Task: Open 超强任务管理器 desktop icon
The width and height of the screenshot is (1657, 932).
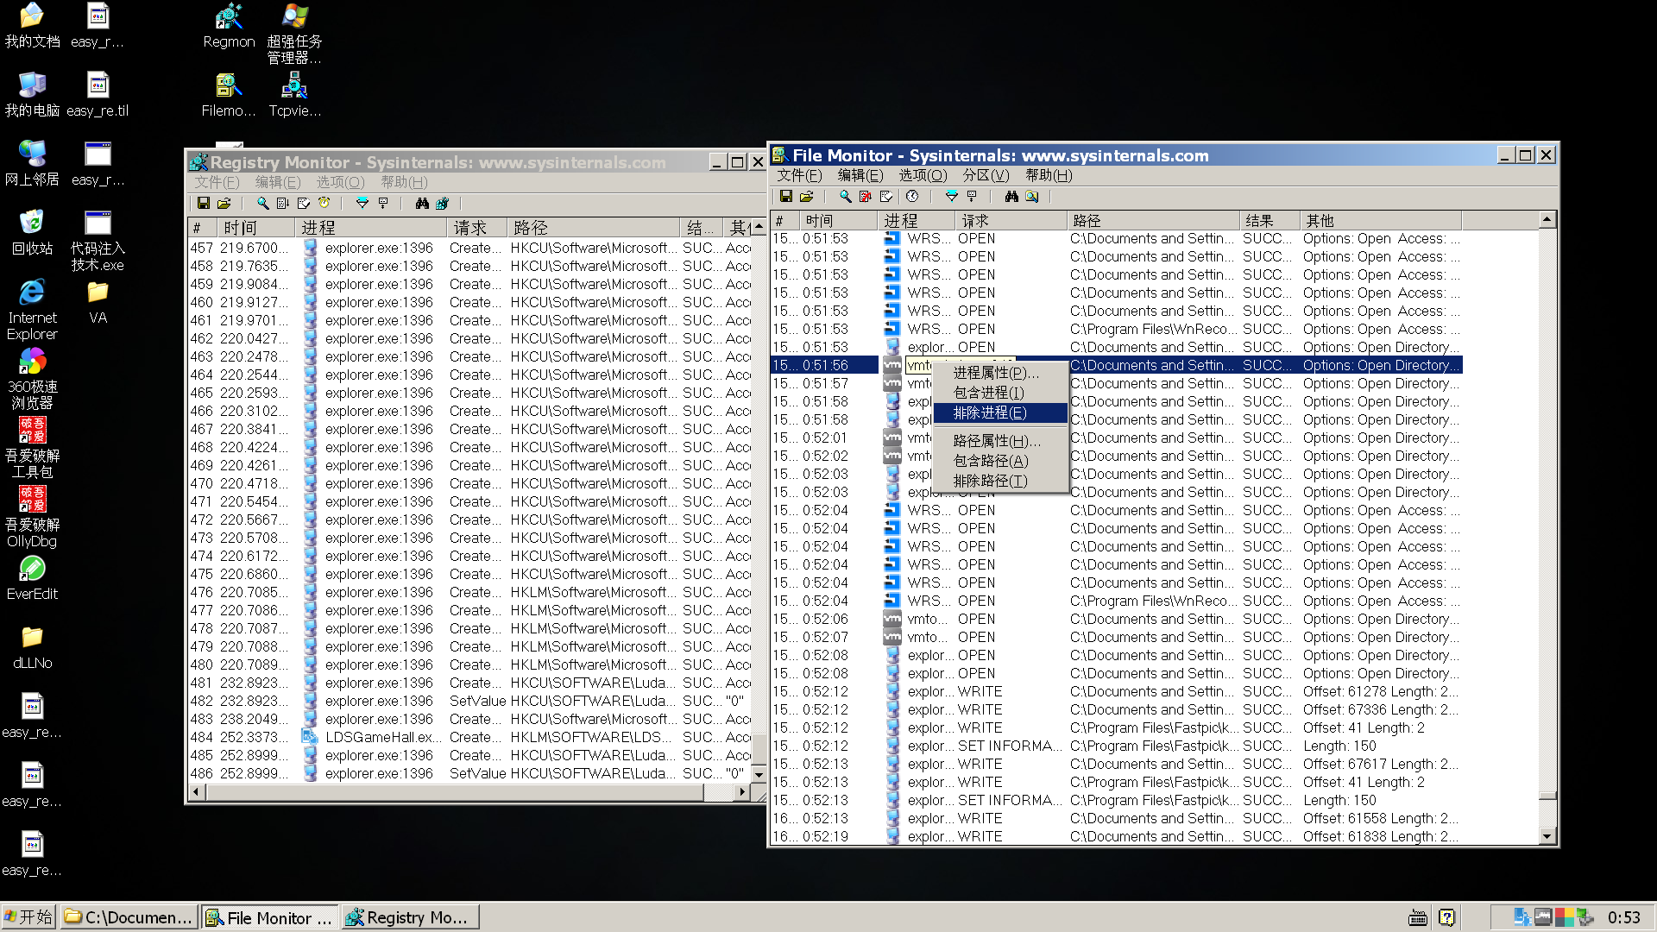Action: pos(294,35)
